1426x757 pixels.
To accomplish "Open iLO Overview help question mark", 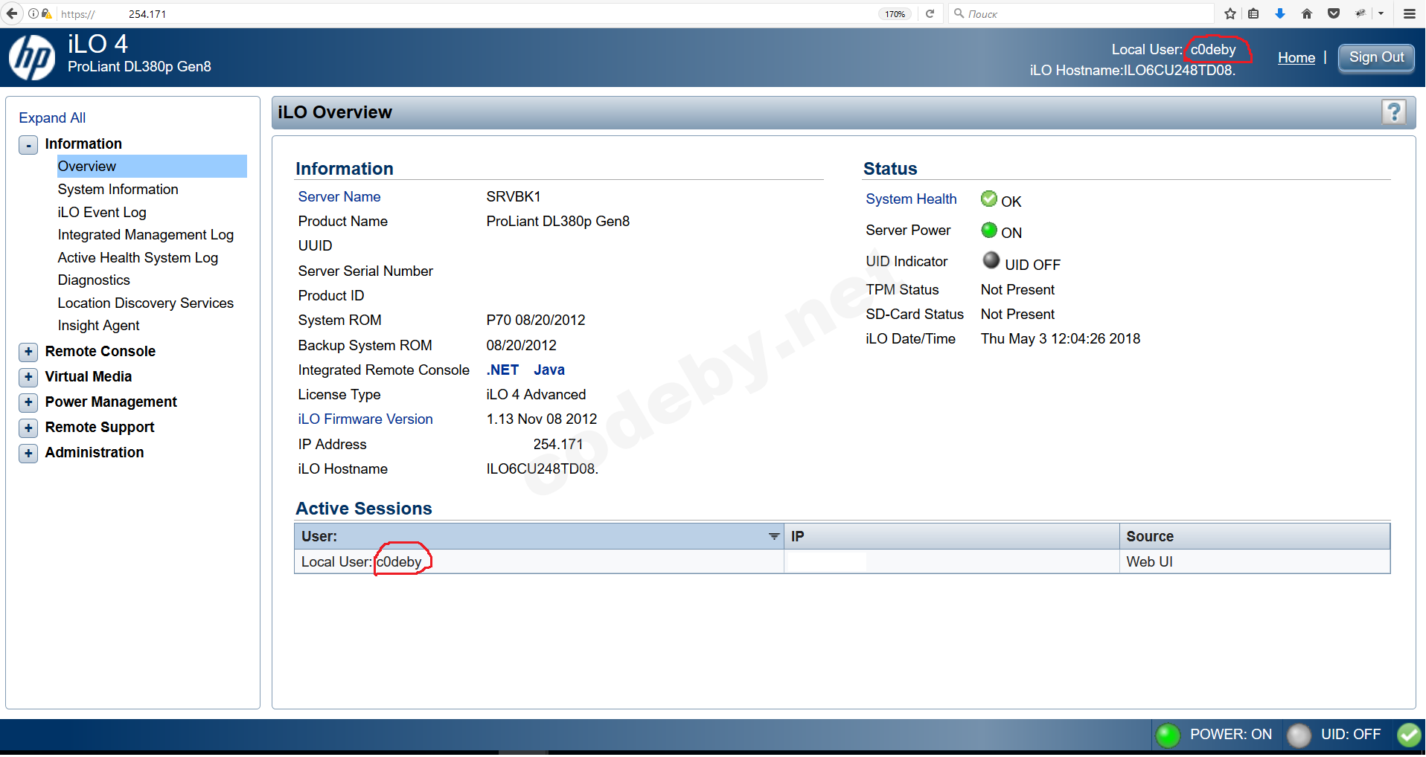I will tap(1394, 112).
